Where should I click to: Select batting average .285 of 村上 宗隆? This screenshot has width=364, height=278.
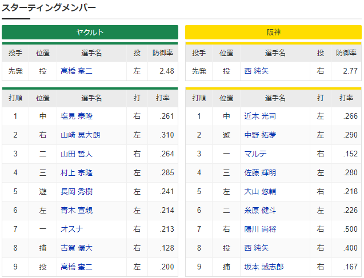[167, 172]
